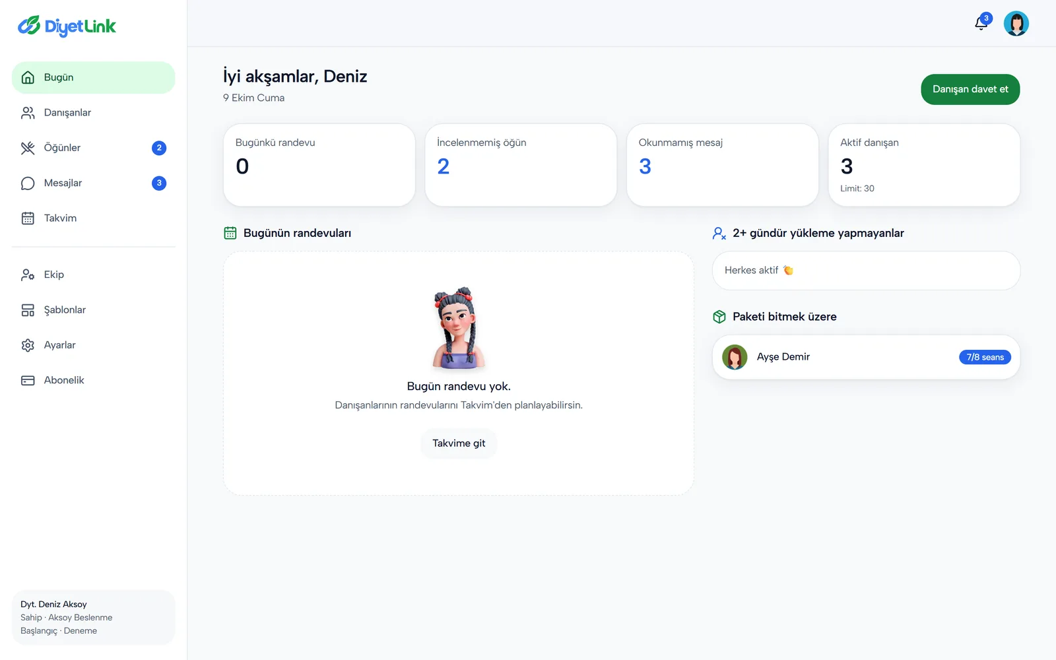The image size is (1056, 660).
Task: Open notifications bell icon
Action: (981, 24)
